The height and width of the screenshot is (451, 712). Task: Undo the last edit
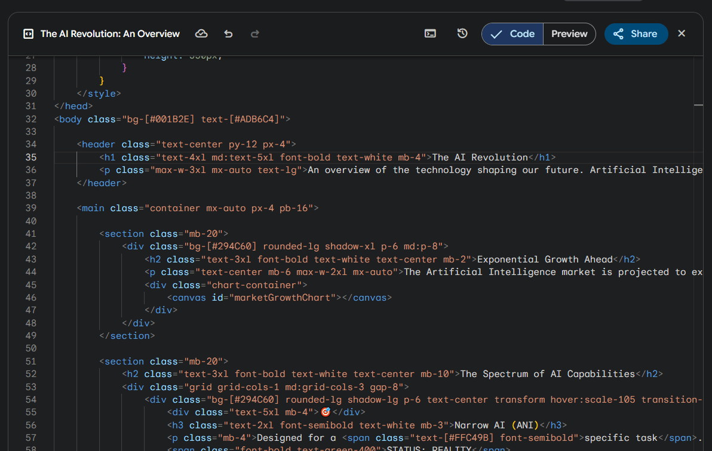tap(228, 34)
